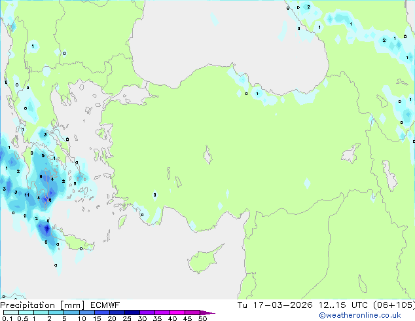Click the "0.1" legend scale label

(x=8, y=318)
